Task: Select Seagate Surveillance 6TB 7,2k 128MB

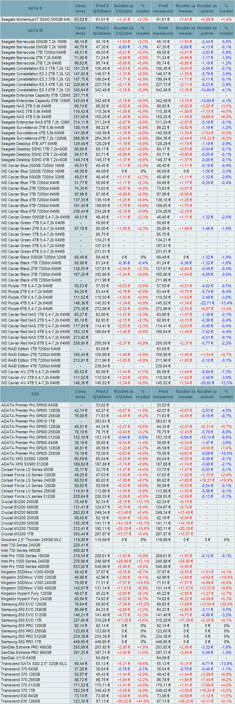Action: coord(34,138)
